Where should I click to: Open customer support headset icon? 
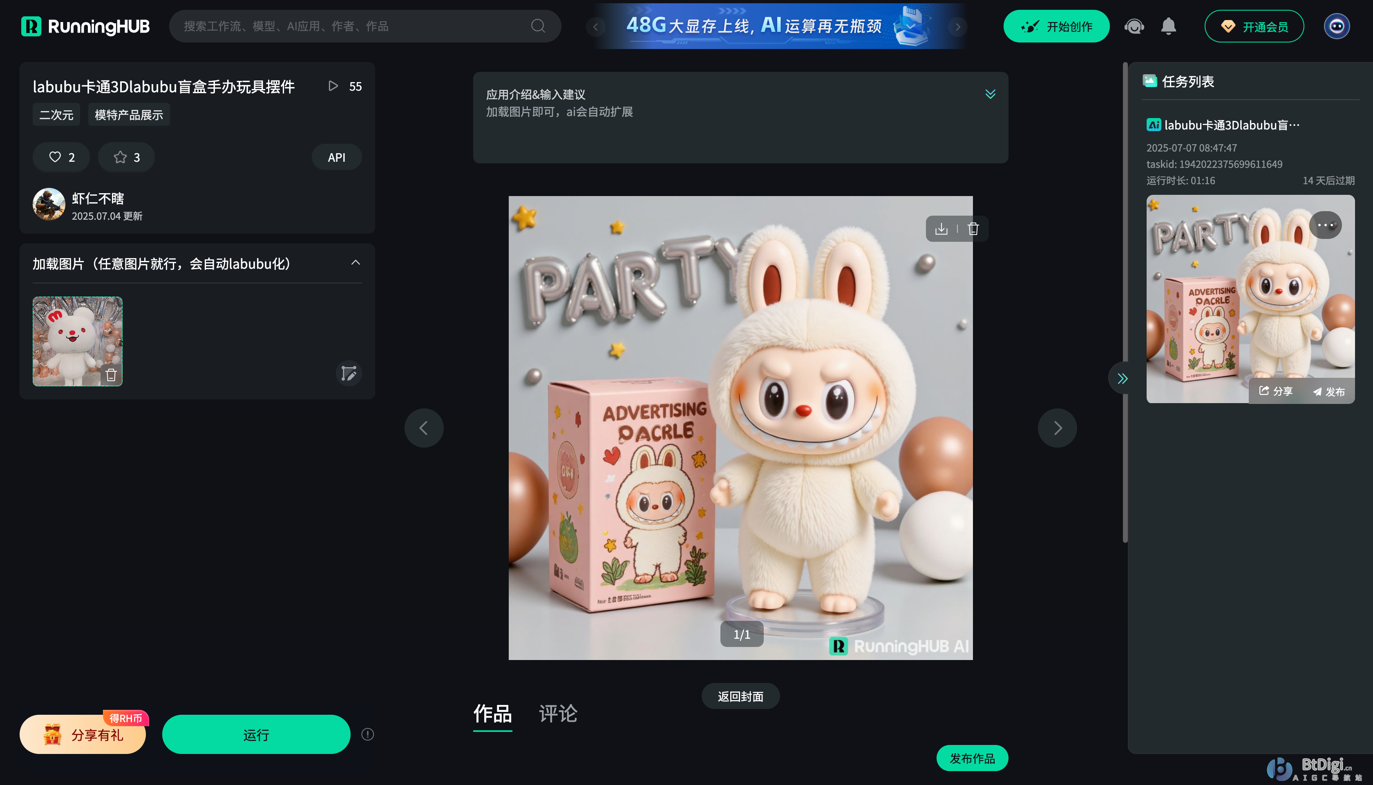click(x=1134, y=27)
